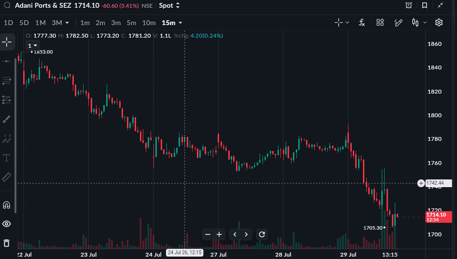Screen dimensions: 457x259
Task: Open the candlestick chart type icon
Action: [415, 23]
